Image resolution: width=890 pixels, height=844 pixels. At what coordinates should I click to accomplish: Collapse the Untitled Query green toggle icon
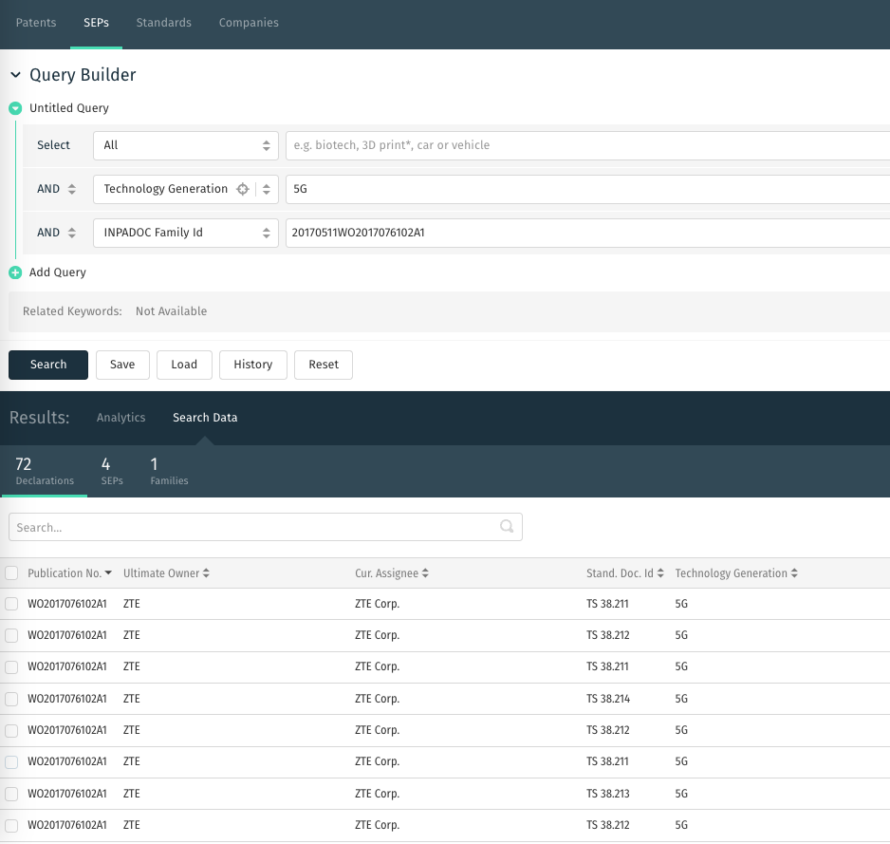pyautogui.click(x=15, y=108)
